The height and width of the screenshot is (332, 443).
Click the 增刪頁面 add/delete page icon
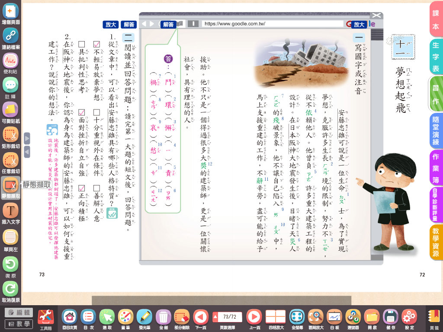(x=10, y=13)
